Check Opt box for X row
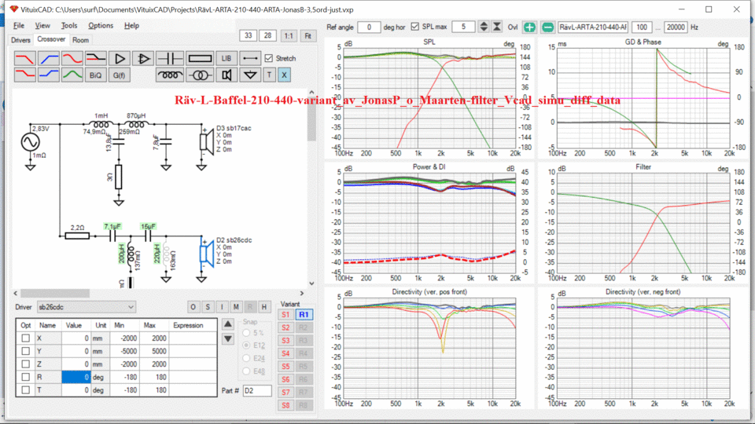The height and width of the screenshot is (424, 755). click(25, 338)
